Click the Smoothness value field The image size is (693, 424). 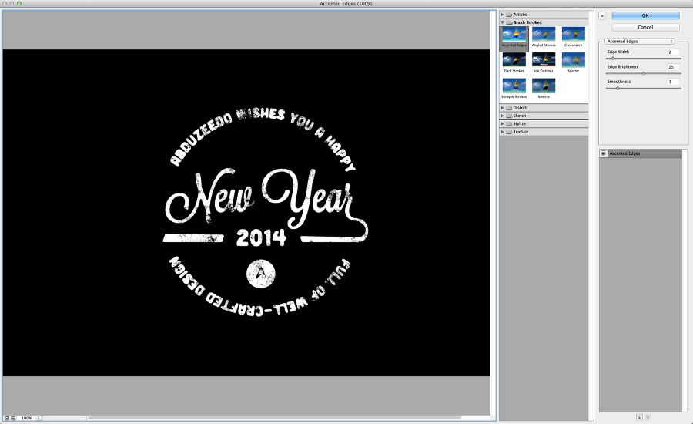(673, 82)
